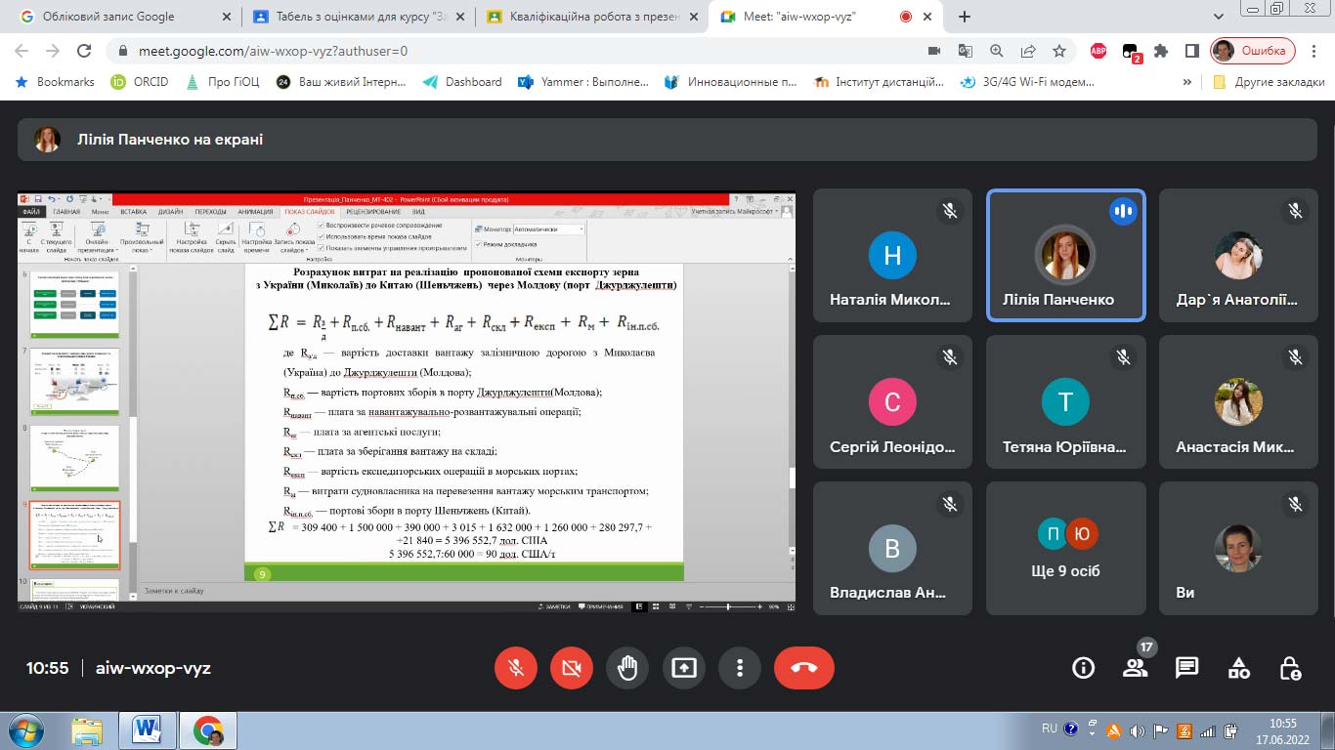
Task: Leave the call with red hang-up button
Action: click(x=803, y=668)
